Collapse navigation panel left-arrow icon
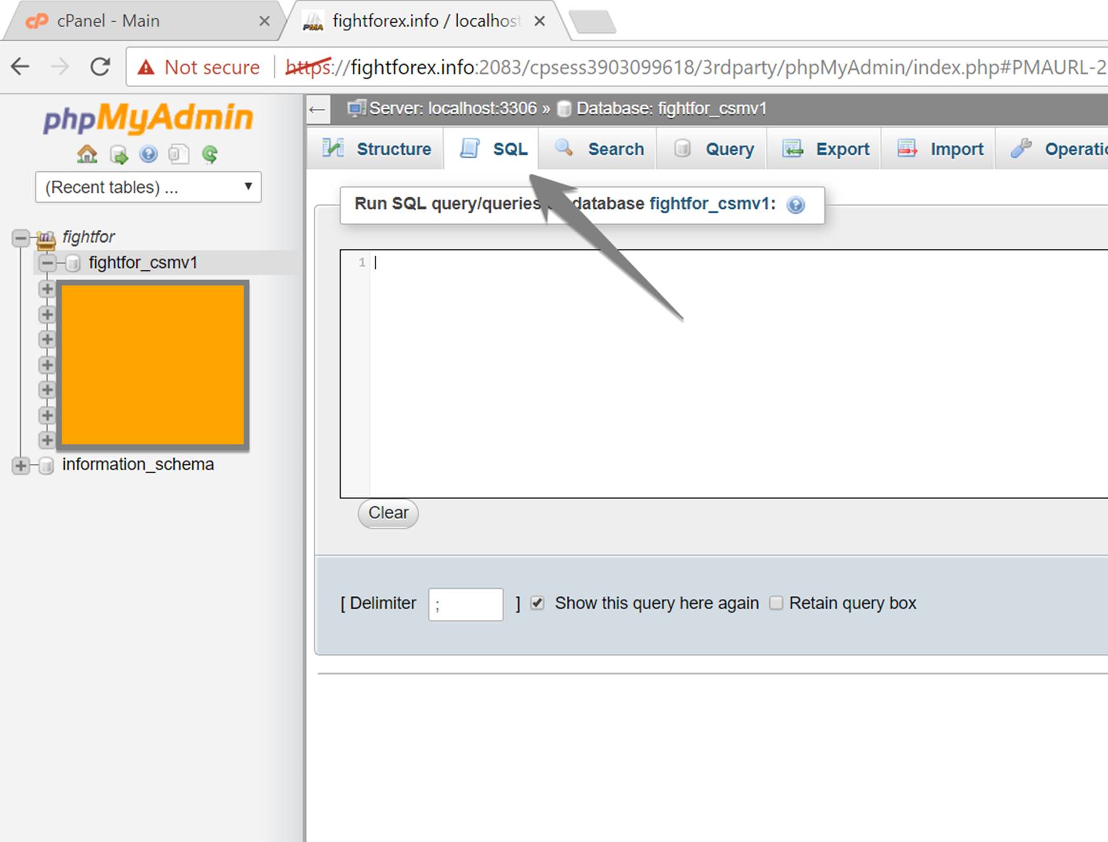Viewport: 1108px width, 842px height. (x=317, y=110)
